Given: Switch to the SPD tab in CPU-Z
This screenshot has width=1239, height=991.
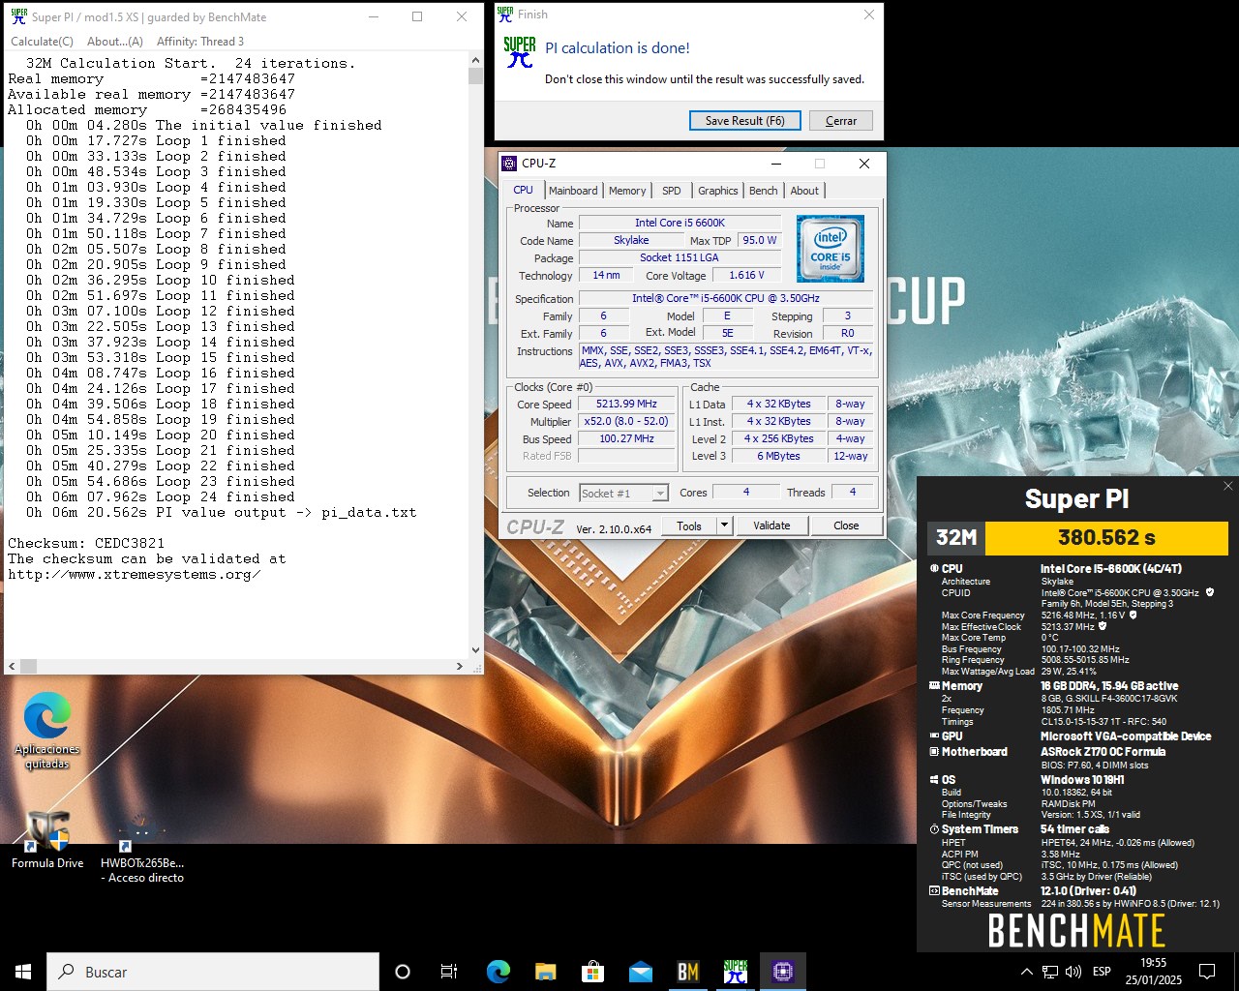Looking at the screenshot, I should (672, 191).
